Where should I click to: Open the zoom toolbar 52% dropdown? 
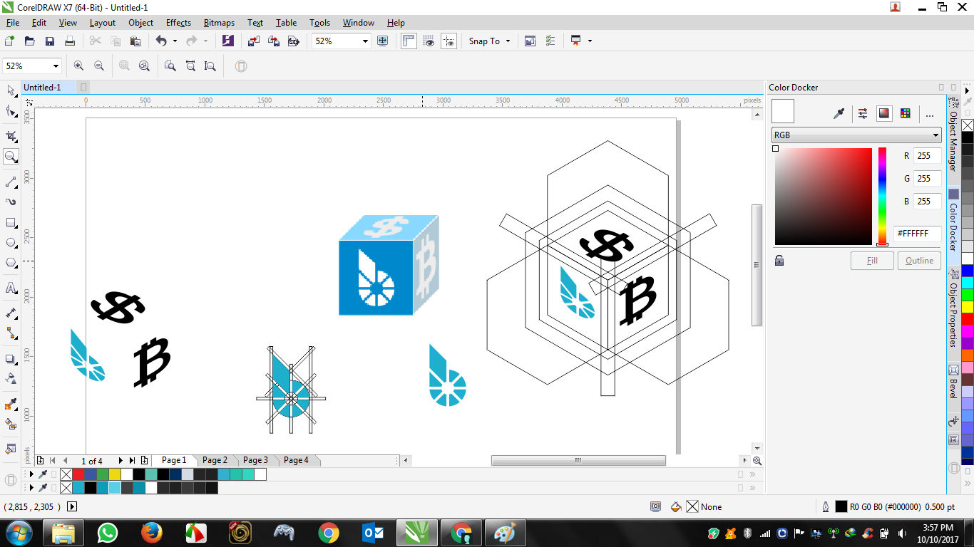pyautogui.click(x=56, y=66)
